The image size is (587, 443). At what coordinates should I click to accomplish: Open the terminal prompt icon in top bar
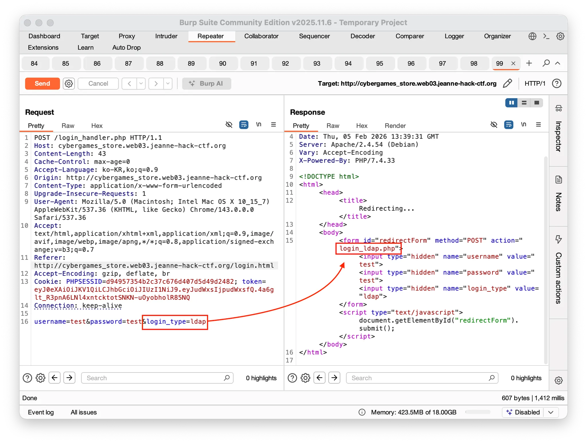(546, 36)
